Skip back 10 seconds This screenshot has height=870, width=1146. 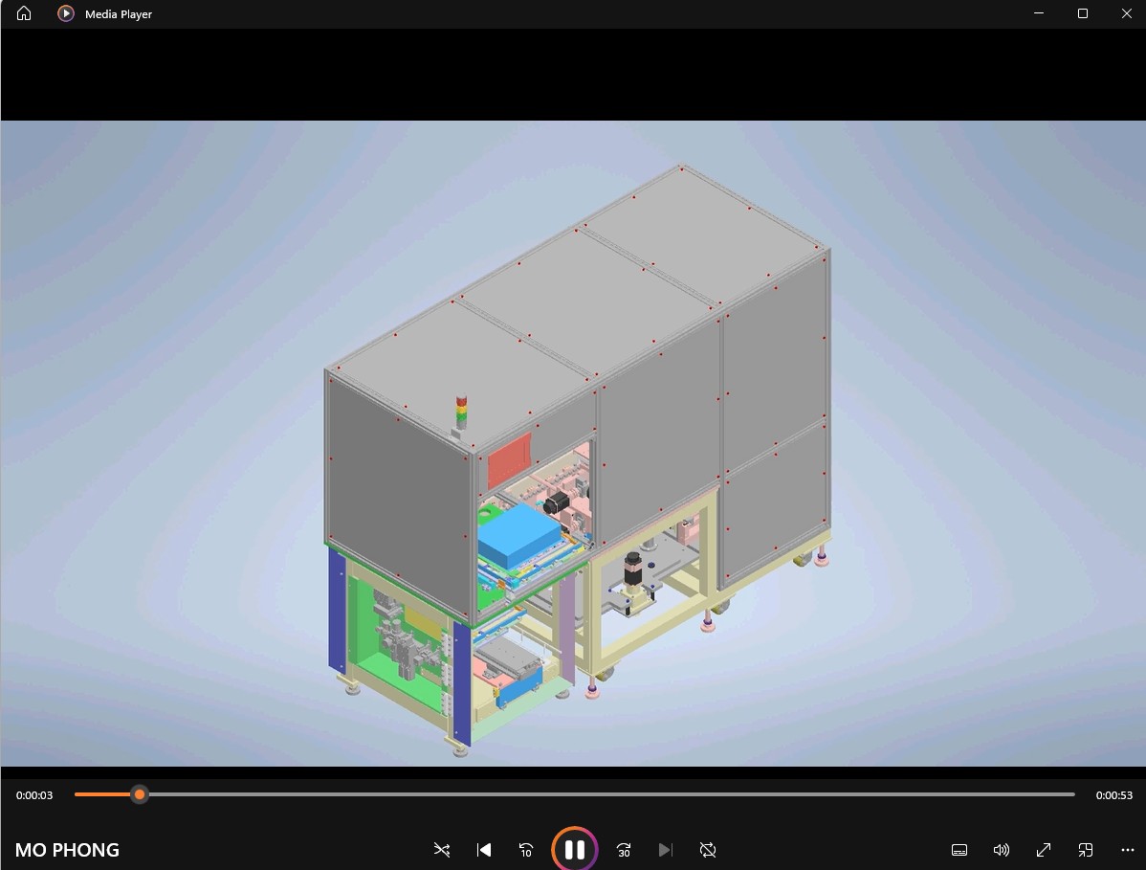[x=526, y=850]
